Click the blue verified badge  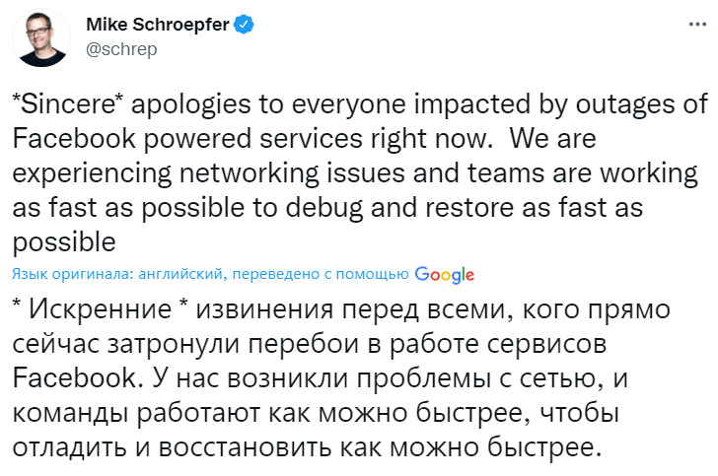point(244,26)
